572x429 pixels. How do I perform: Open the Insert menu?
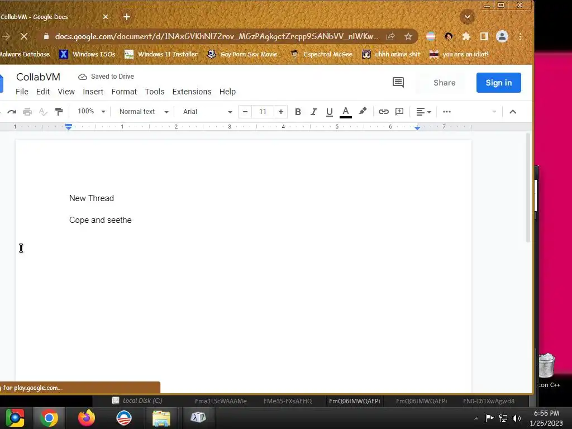pyautogui.click(x=93, y=92)
